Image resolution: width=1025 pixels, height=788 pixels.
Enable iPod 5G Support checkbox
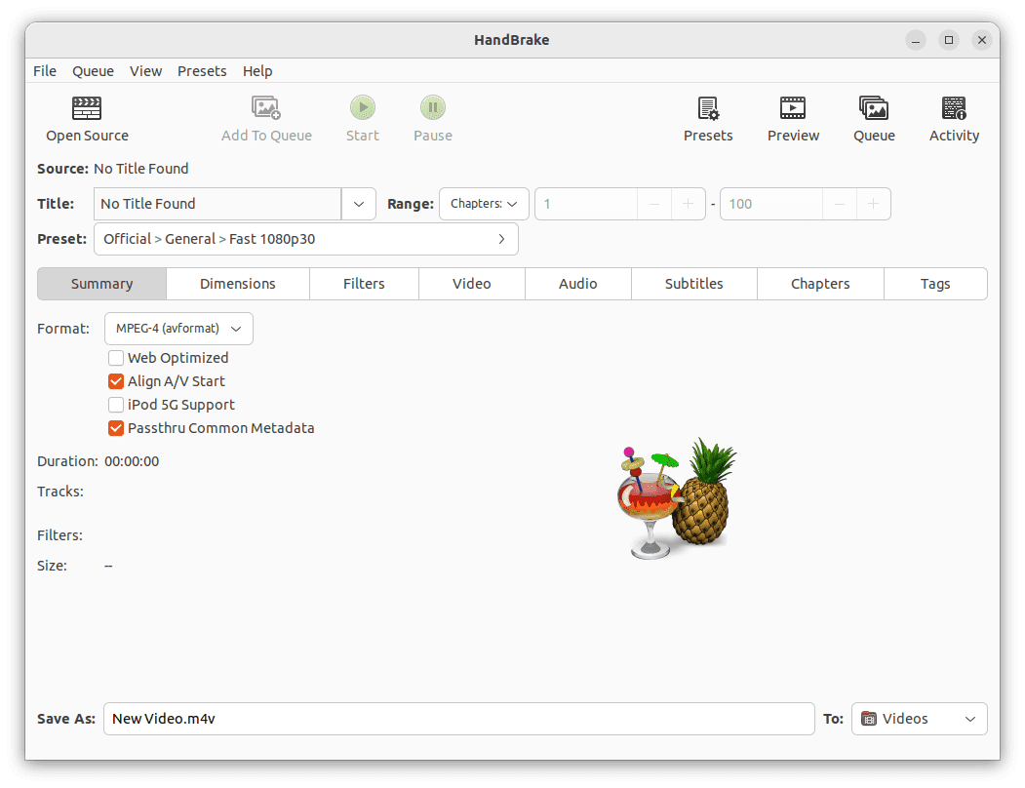[x=116, y=405]
